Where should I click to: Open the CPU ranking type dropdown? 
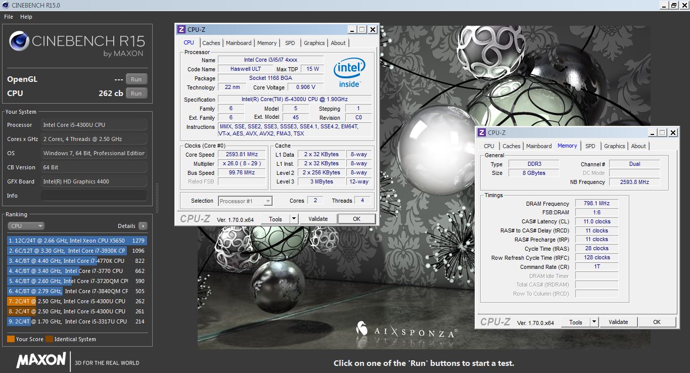click(26, 226)
